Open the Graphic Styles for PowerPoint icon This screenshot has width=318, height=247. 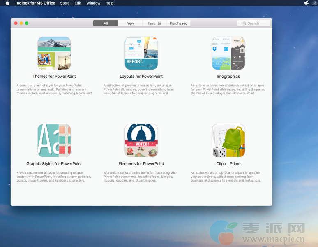54,140
